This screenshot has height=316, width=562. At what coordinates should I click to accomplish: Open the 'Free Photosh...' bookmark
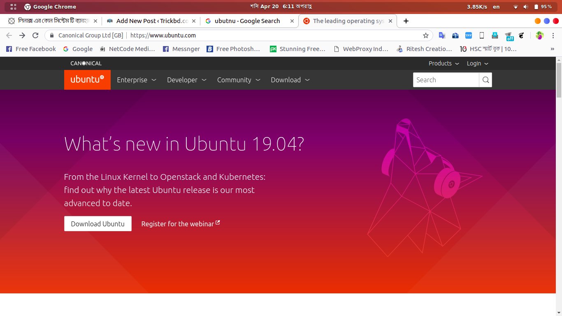tap(233, 49)
